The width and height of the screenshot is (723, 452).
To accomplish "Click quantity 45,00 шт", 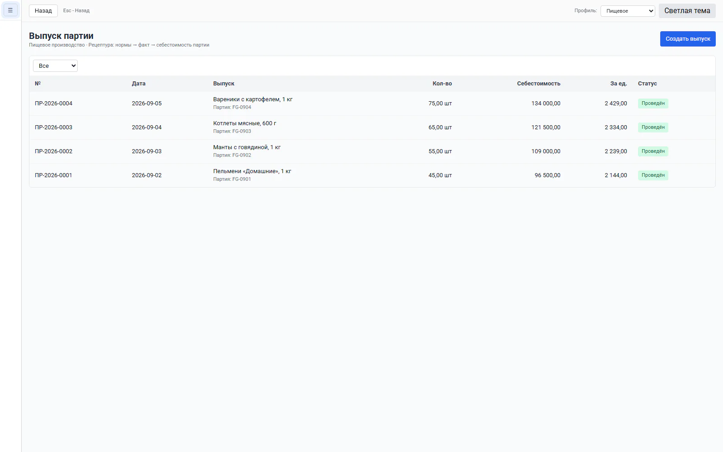I will point(440,175).
